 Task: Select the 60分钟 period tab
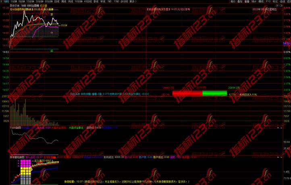[48, 2]
